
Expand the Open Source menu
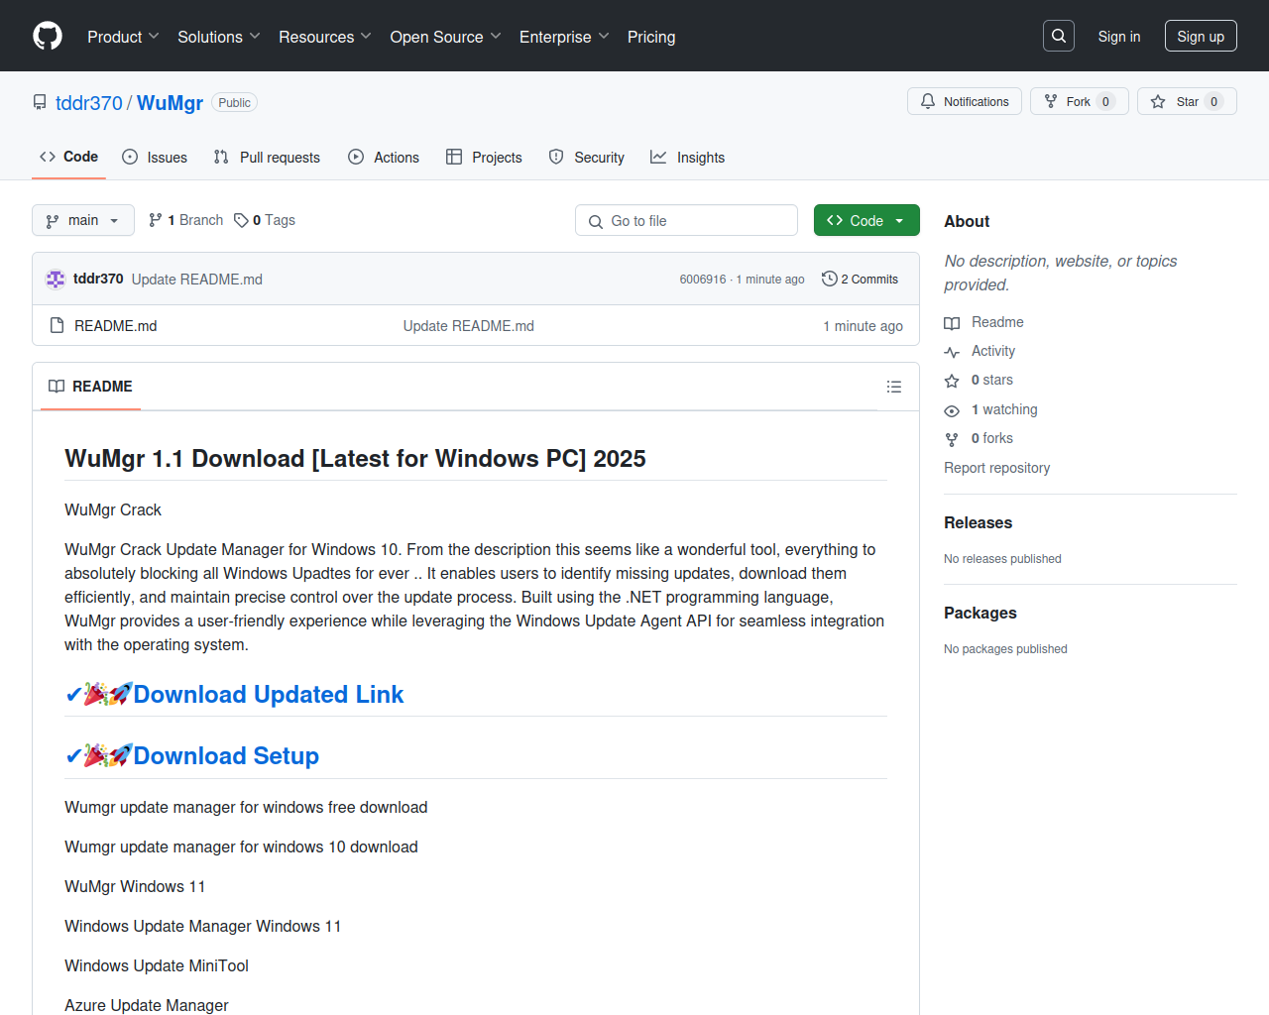click(446, 37)
